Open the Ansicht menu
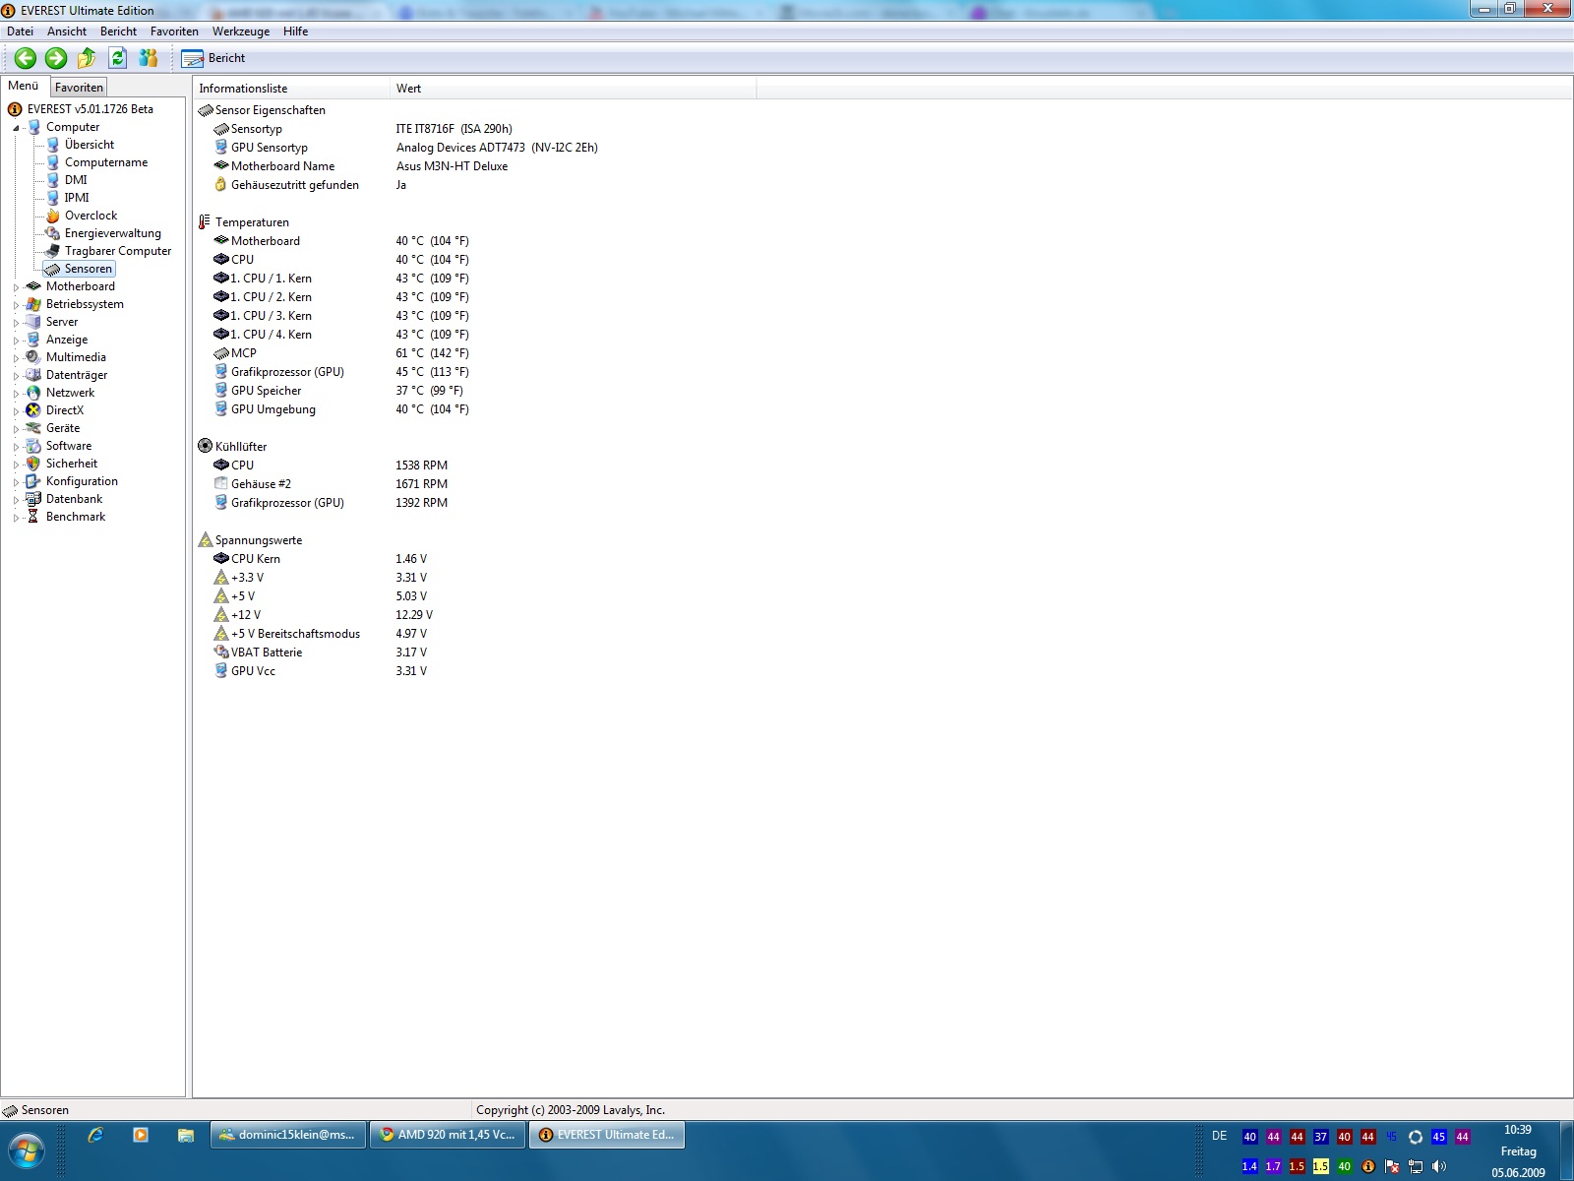Viewport: 1574px width, 1181px height. click(67, 31)
